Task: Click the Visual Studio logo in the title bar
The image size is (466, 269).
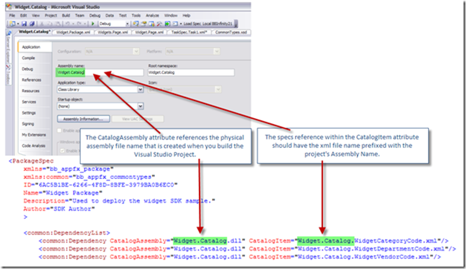Action: point(9,7)
